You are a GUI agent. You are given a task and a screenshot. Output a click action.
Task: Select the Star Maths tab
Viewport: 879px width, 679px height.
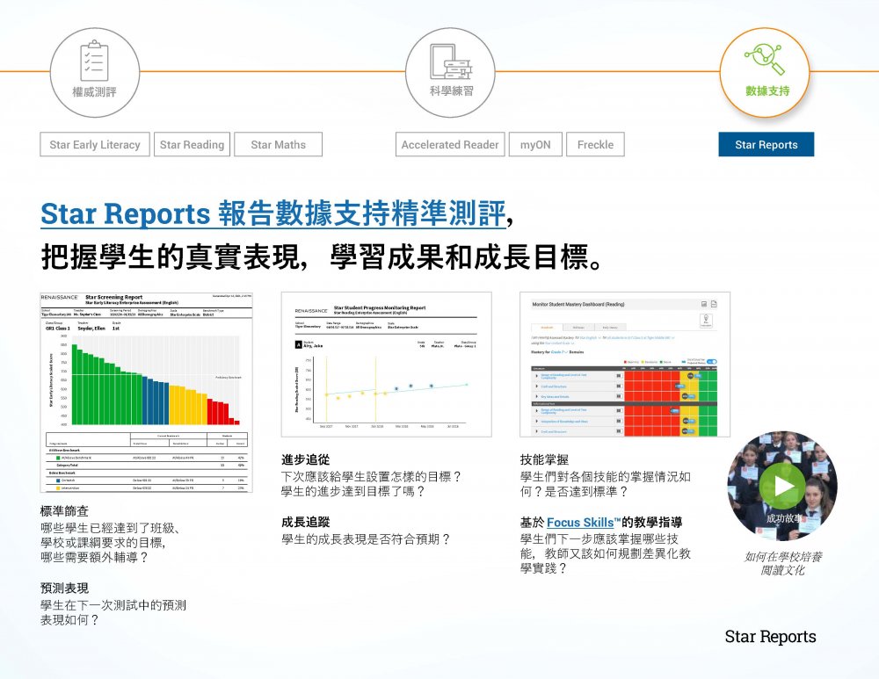278,145
